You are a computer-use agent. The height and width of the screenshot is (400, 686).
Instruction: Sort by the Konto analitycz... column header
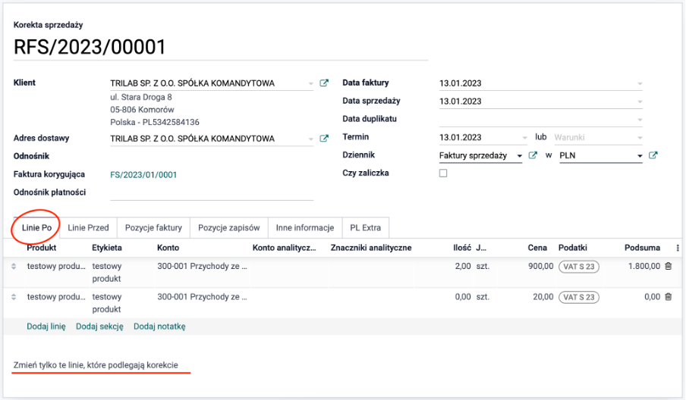coord(284,248)
